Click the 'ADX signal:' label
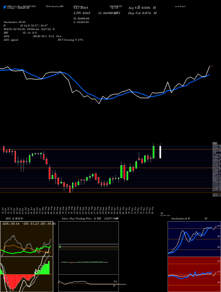The width and height of the screenshot is (221, 292). coord(11,40)
